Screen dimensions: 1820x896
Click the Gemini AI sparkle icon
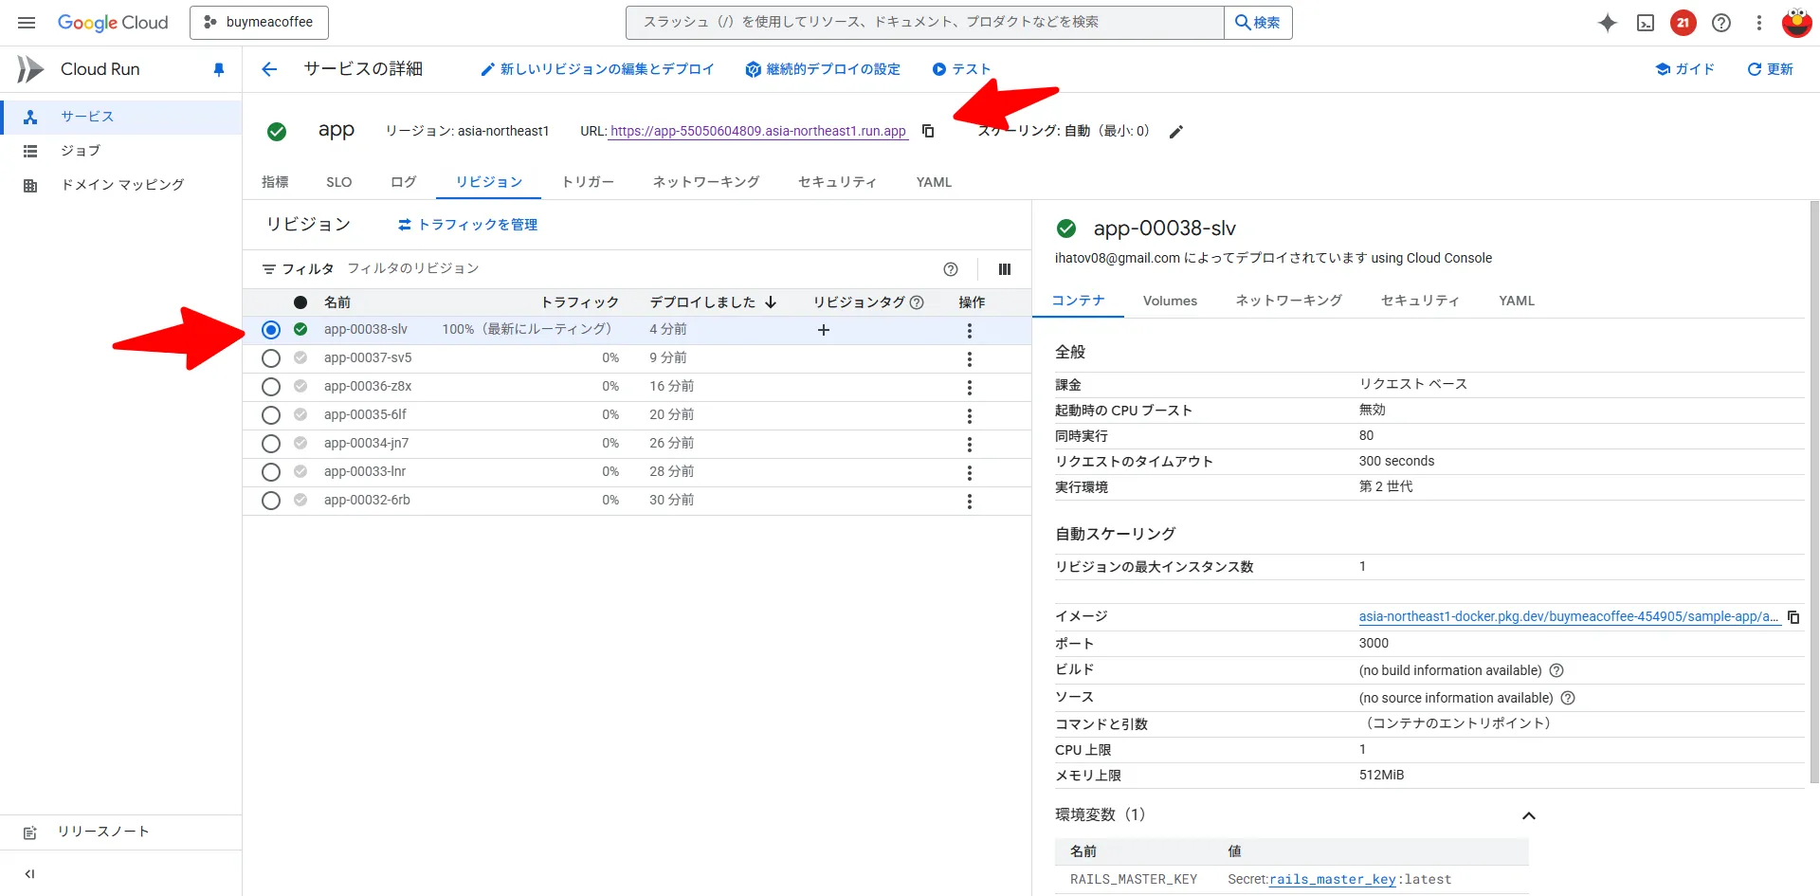[1607, 23]
